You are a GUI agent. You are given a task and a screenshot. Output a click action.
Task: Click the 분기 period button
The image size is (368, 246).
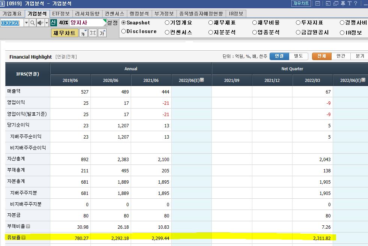click(360, 56)
